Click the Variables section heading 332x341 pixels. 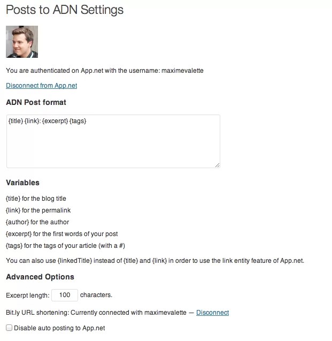pyautogui.click(x=22, y=183)
